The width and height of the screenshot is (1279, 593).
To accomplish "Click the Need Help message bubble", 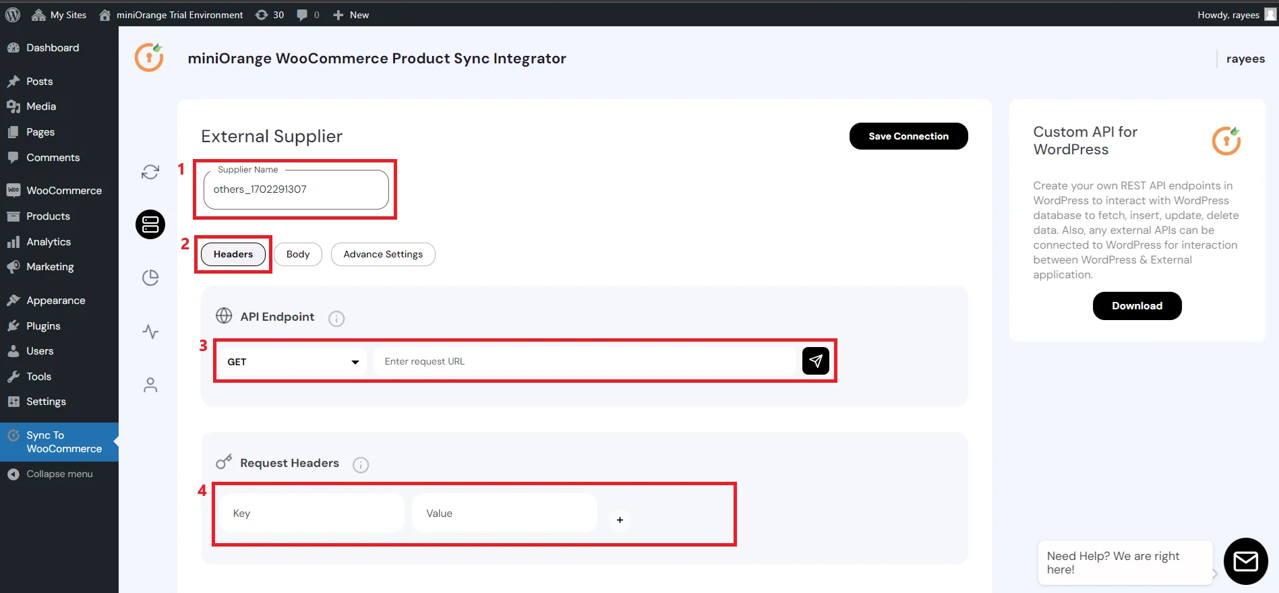I will 1126,563.
